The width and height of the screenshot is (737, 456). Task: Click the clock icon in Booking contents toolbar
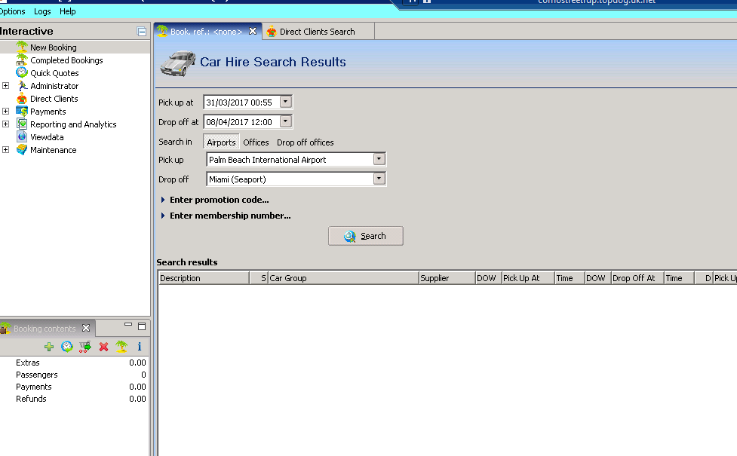pos(66,347)
